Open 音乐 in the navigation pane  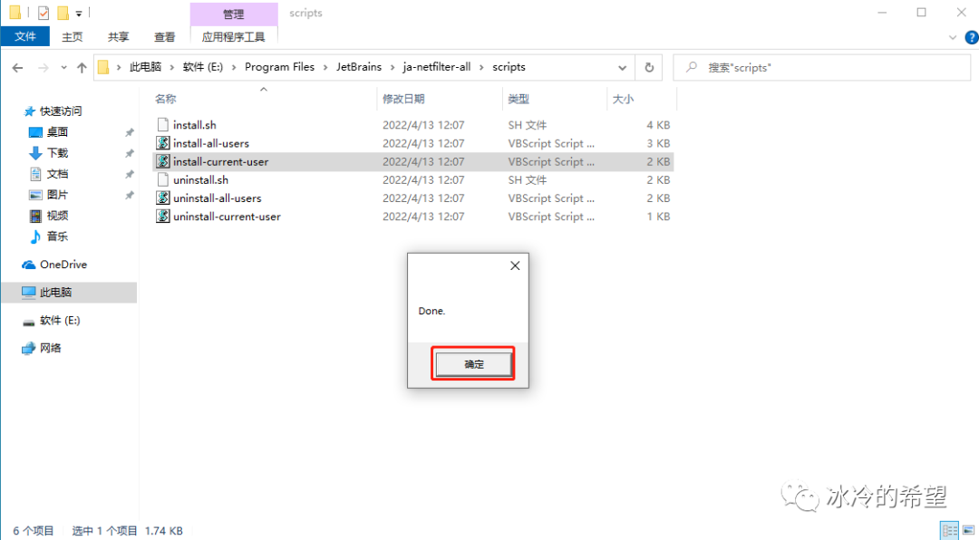pyautogui.click(x=57, y=236)
